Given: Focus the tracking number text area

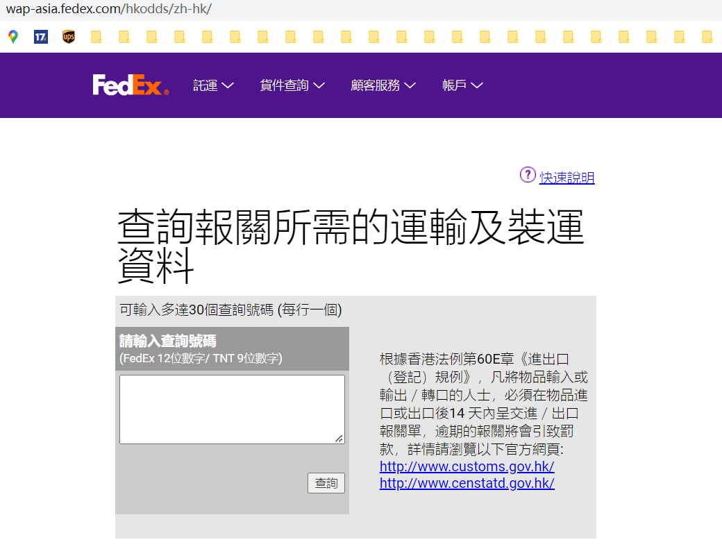Looking at the screenshot, I should click(x=232, y=409).
